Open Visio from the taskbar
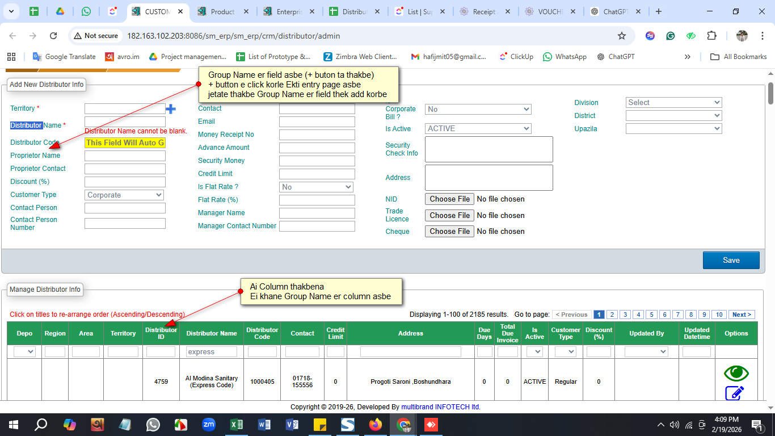Screen dimensions: 775x436 pyautogui.click(x=292, y=425)
